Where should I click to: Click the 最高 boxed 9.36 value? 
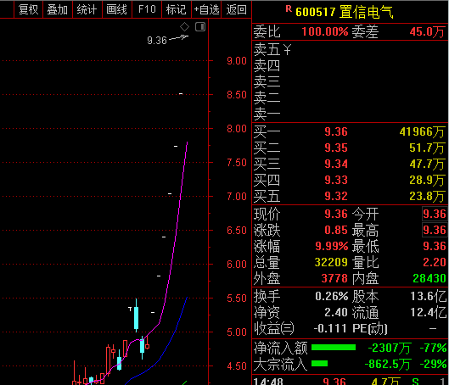435,230
